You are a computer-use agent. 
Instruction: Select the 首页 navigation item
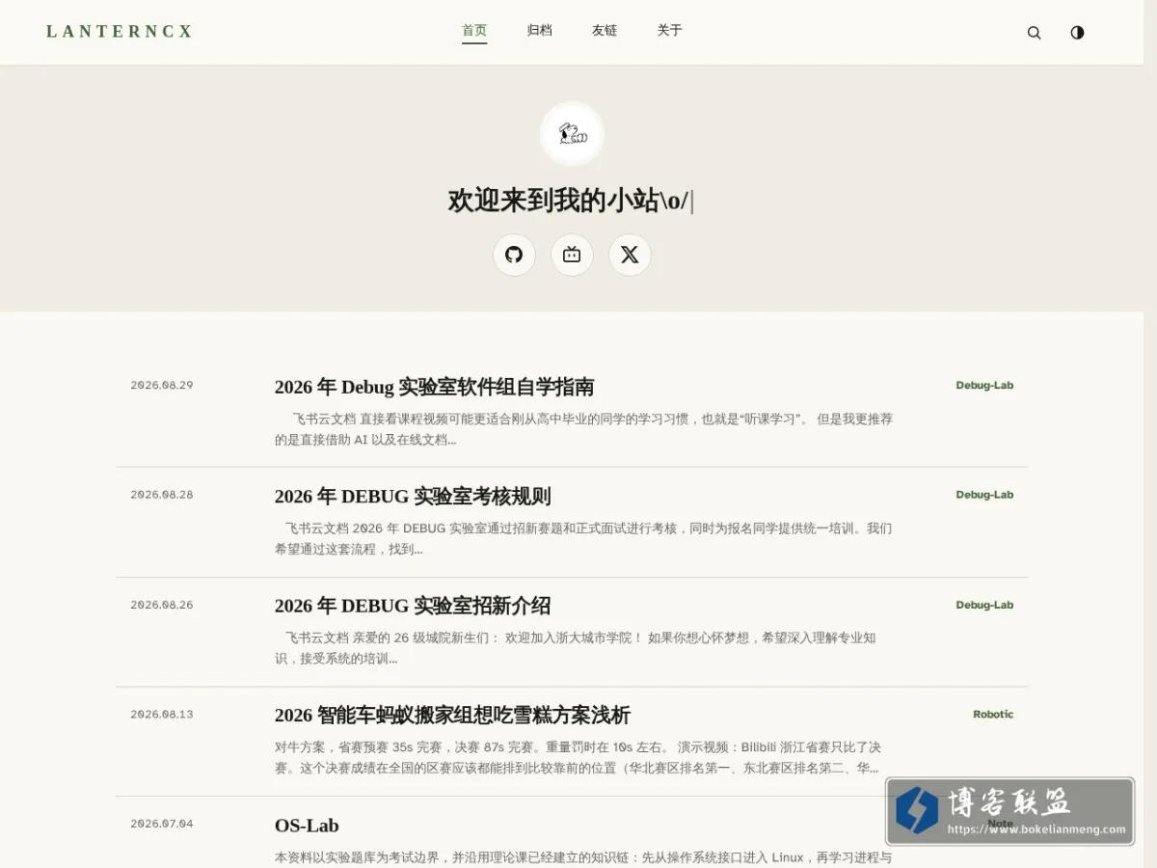(x=474, y=31)
